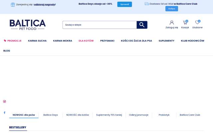Open the user account icon
The height and width of the screenshot is (133, 213).
coord(172,23)
